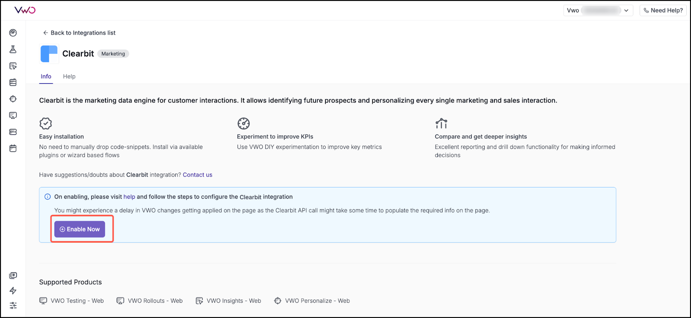Click the VWO Rollouts - Web icon
Screen dimensions: 691x318
(120, 301)
